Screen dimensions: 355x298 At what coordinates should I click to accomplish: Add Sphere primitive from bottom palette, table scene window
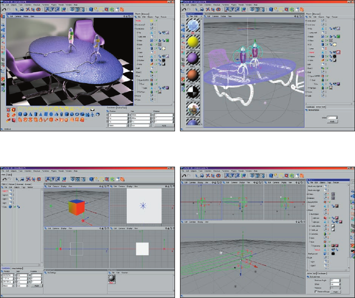pos(25,114)
